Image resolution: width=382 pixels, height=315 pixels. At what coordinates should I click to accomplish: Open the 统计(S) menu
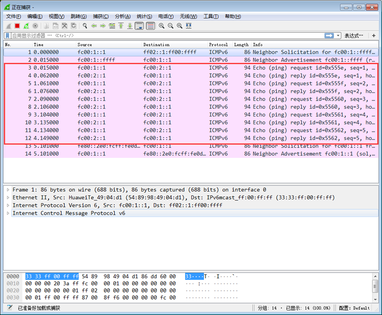click(x=144, y=16)
